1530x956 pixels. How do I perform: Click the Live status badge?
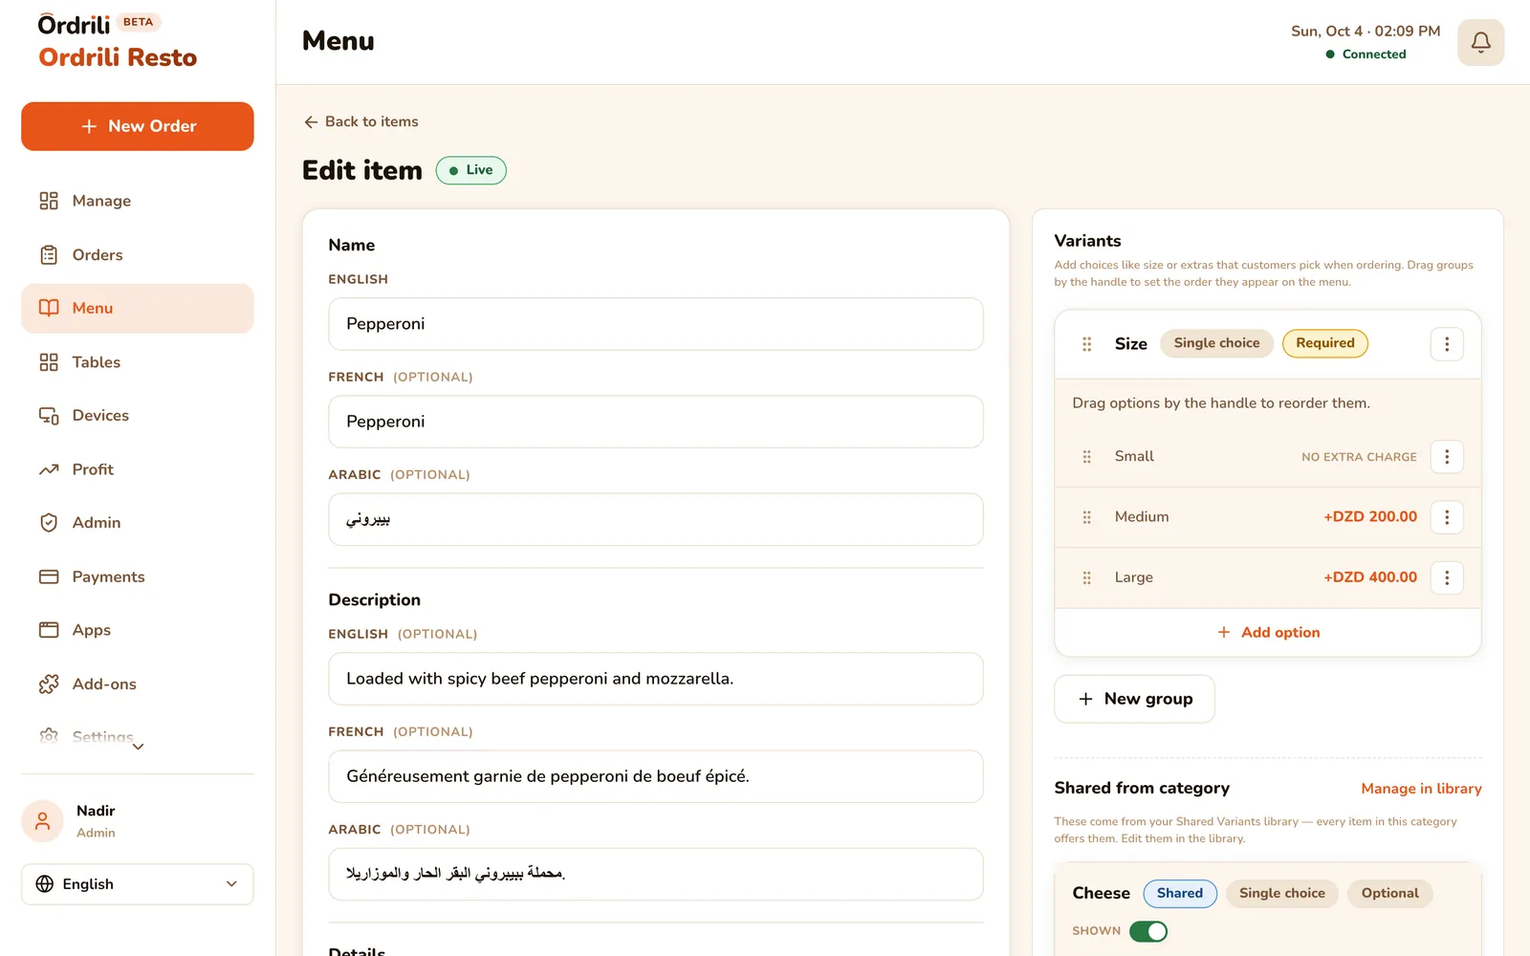(x=471, y=170)
